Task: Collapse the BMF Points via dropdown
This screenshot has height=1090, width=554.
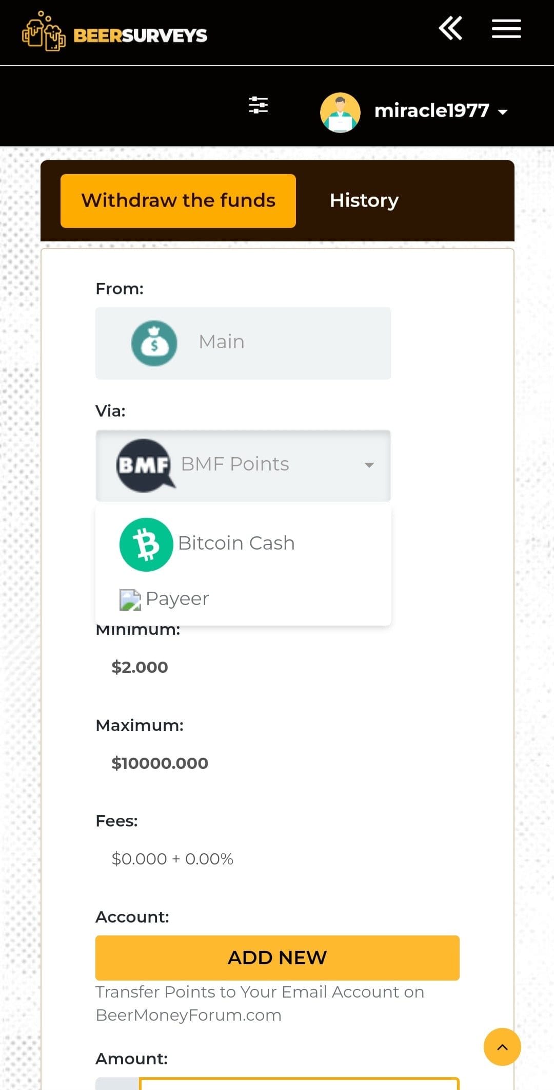Action: coord(243,465)
